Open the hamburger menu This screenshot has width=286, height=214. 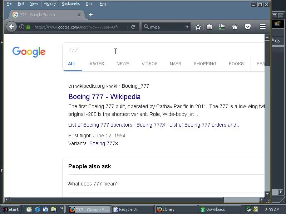coord(263,27)
